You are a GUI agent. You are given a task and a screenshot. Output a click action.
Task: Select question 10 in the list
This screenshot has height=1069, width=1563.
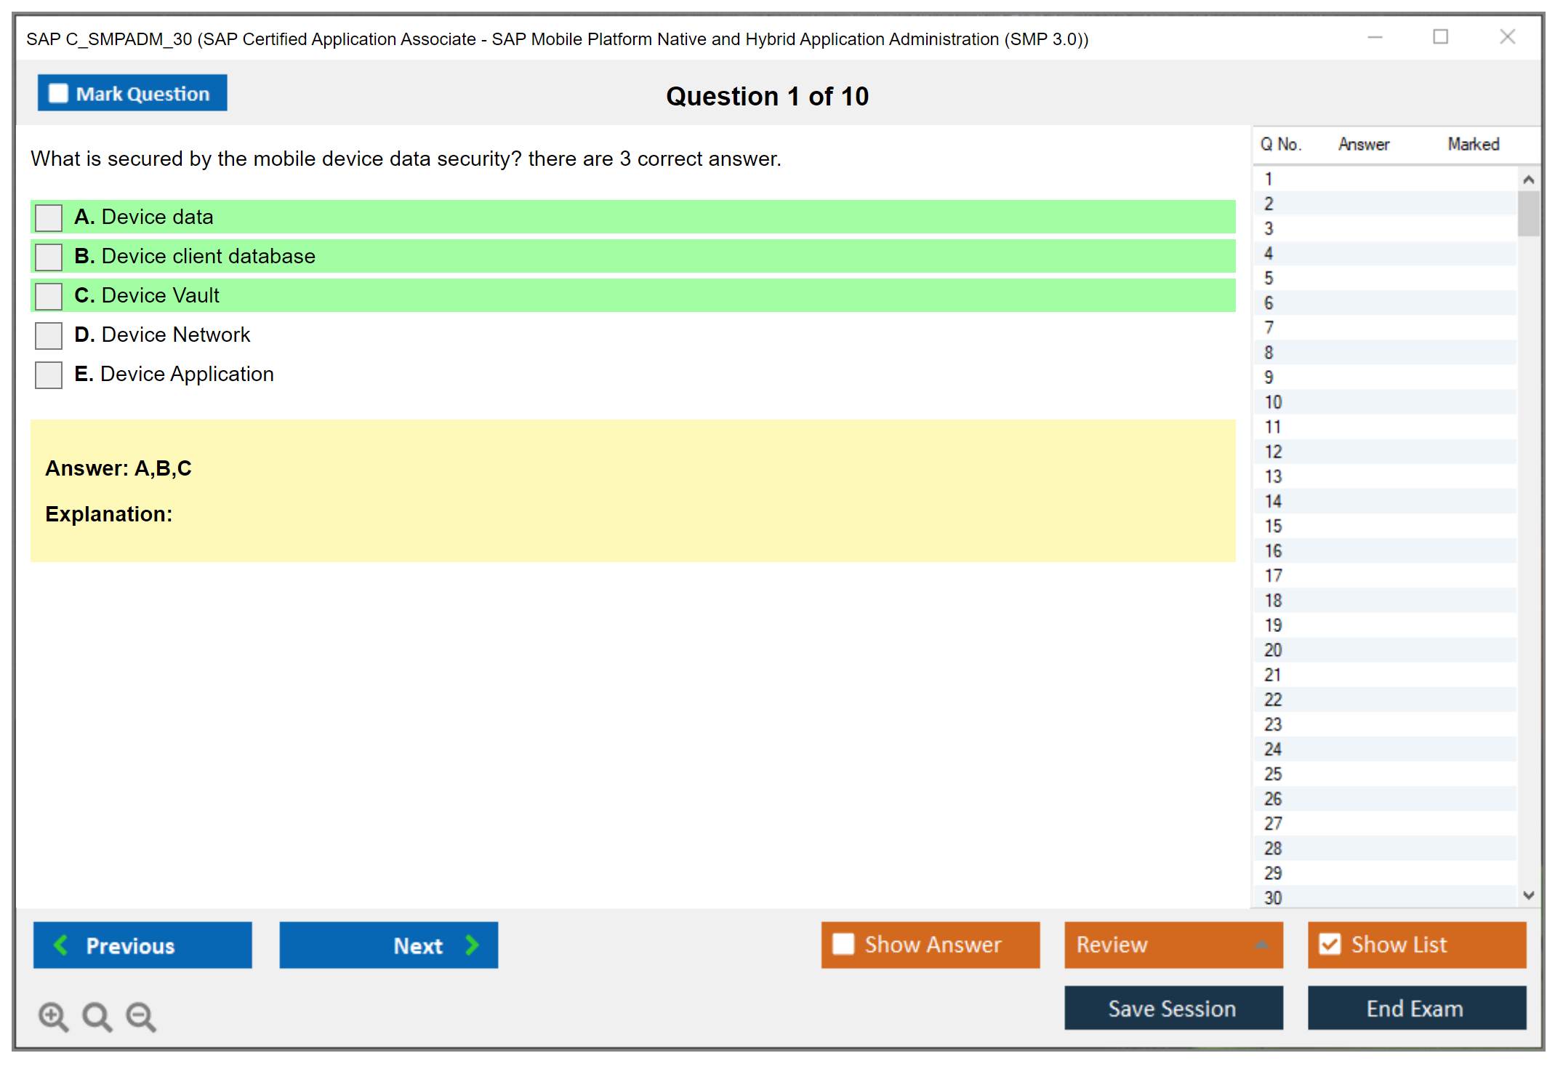click(1273, 402)
